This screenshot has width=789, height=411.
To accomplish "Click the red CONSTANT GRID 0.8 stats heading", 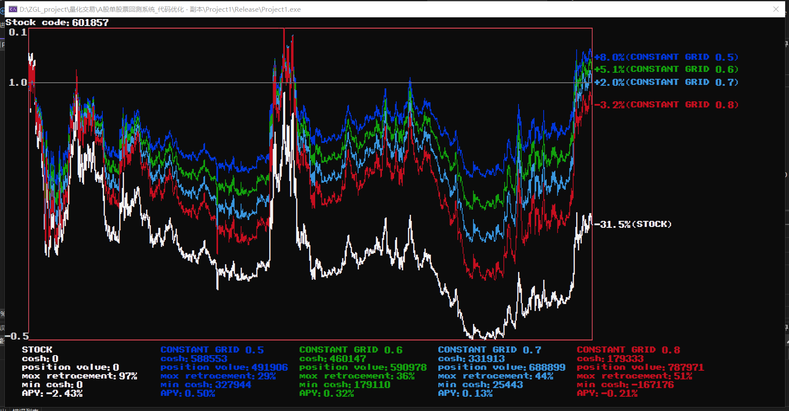I will (x=628, y=350).
